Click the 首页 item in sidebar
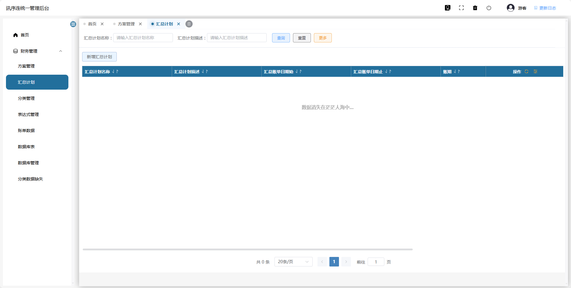The image size is (571, 288). click(x=37, y=35)
